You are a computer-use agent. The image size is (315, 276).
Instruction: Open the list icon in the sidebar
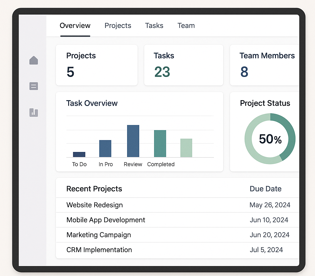tap(33, 86)
